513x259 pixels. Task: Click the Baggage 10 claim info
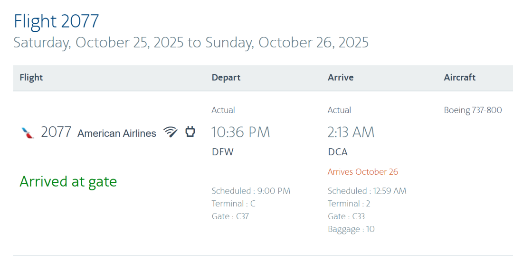[x=351, y=229]
